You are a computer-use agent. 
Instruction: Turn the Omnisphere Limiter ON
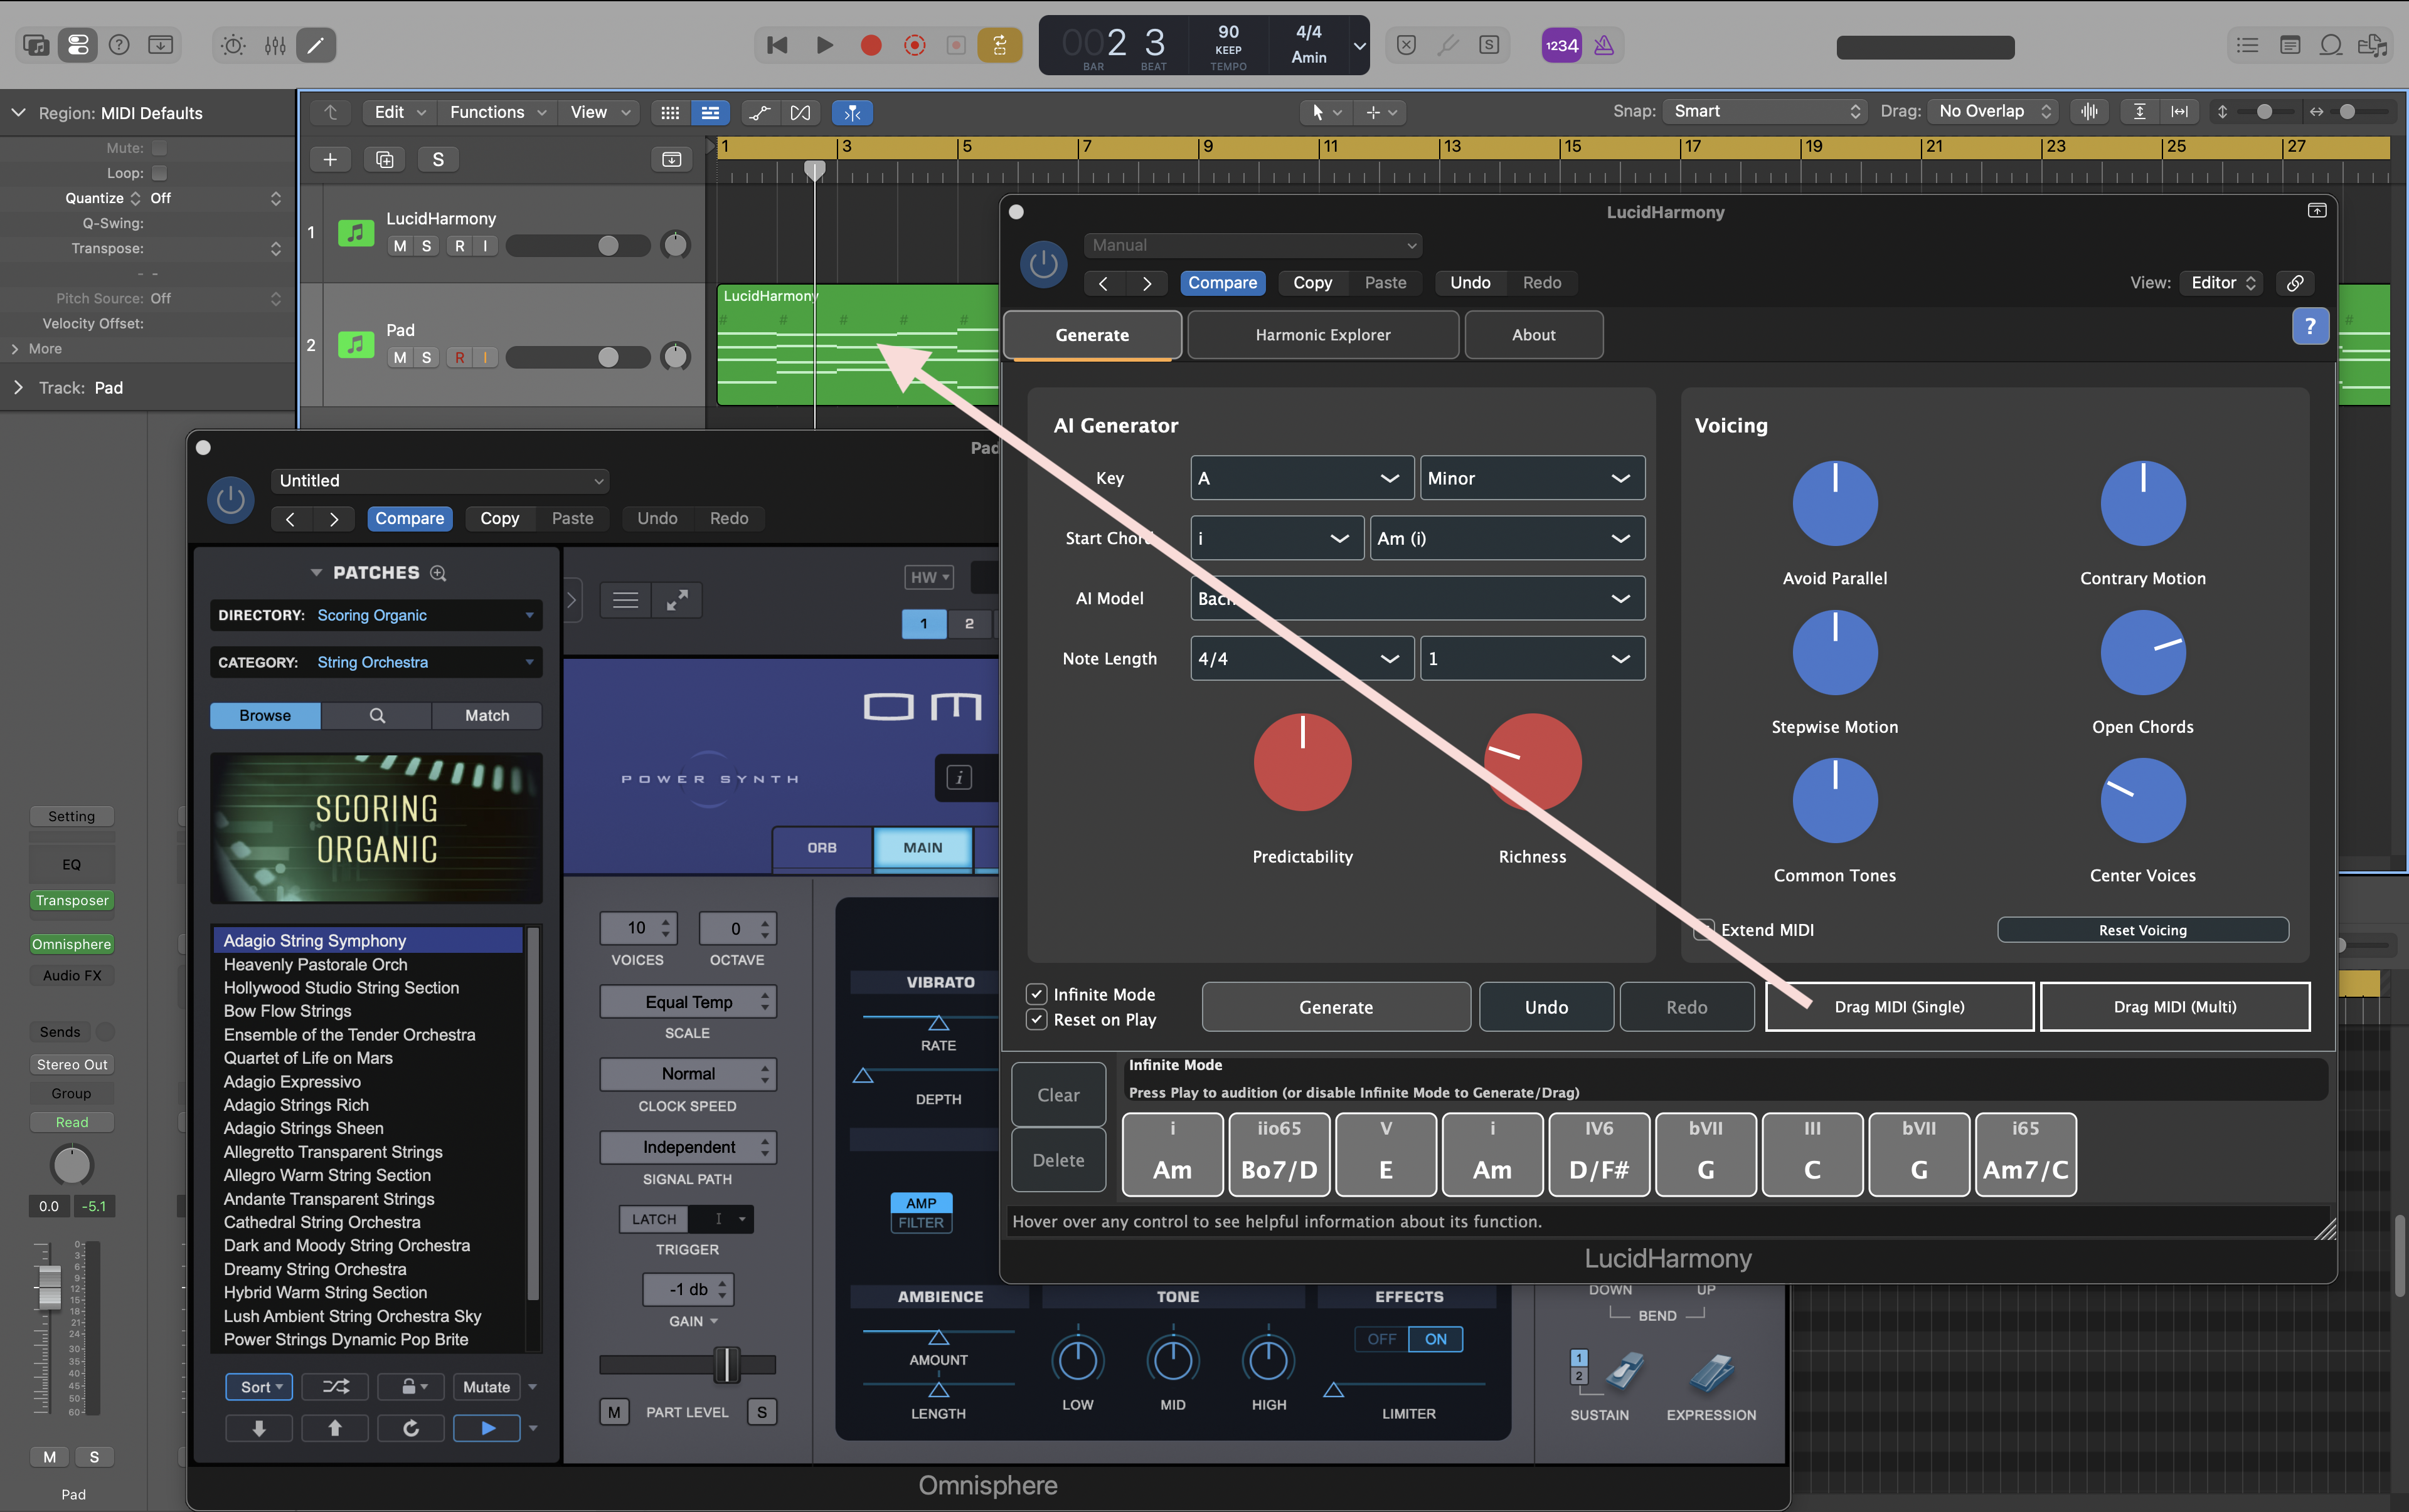click(1435, 1339)
